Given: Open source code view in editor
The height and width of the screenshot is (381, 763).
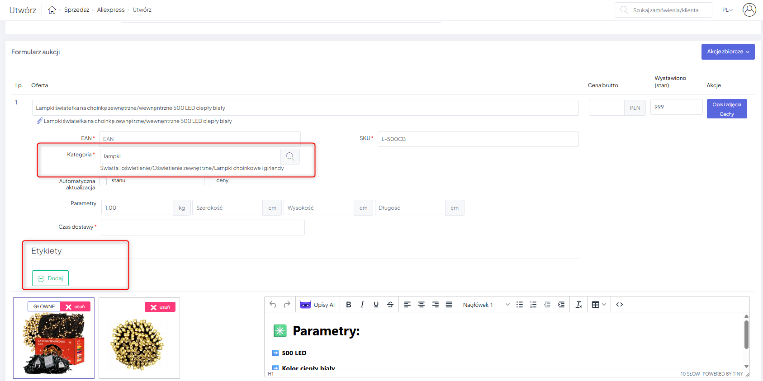Looking at the screenshot, I should (619, 305).
